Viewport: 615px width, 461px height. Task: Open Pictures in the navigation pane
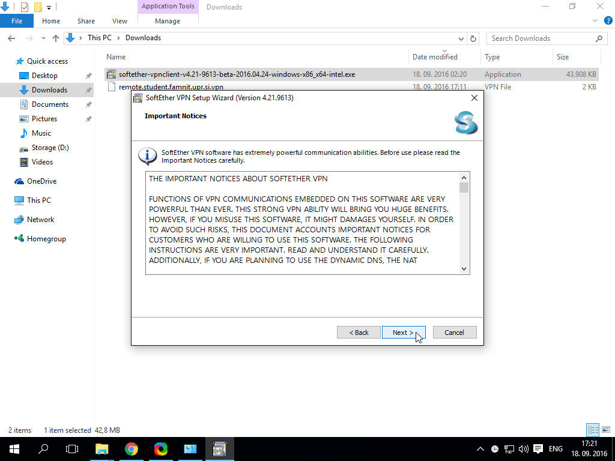[x=44, y=119]
